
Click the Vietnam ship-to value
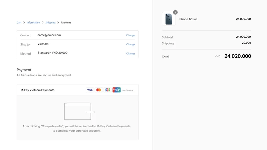[x=43, y=44]
